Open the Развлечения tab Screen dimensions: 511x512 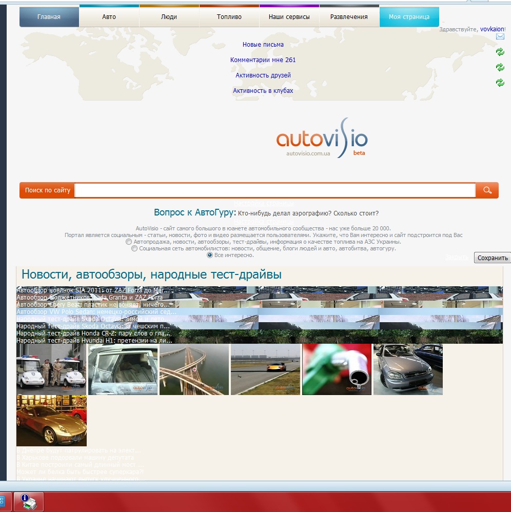coord(349,16)
